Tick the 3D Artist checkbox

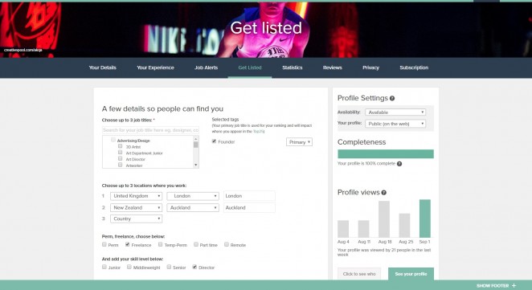(120, 146)
